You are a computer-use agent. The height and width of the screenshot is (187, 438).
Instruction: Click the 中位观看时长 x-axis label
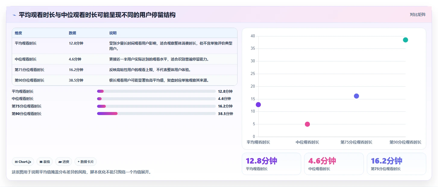tap(307, 142)
